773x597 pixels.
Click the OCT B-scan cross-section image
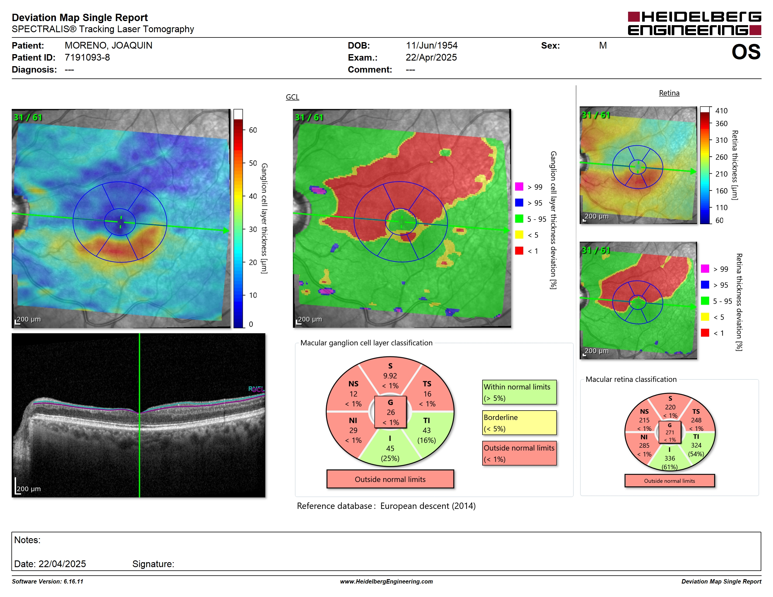pos(138,415)
